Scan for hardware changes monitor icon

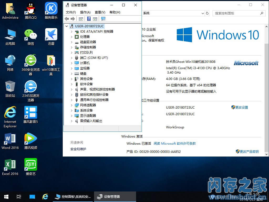[x=103, y=19]
